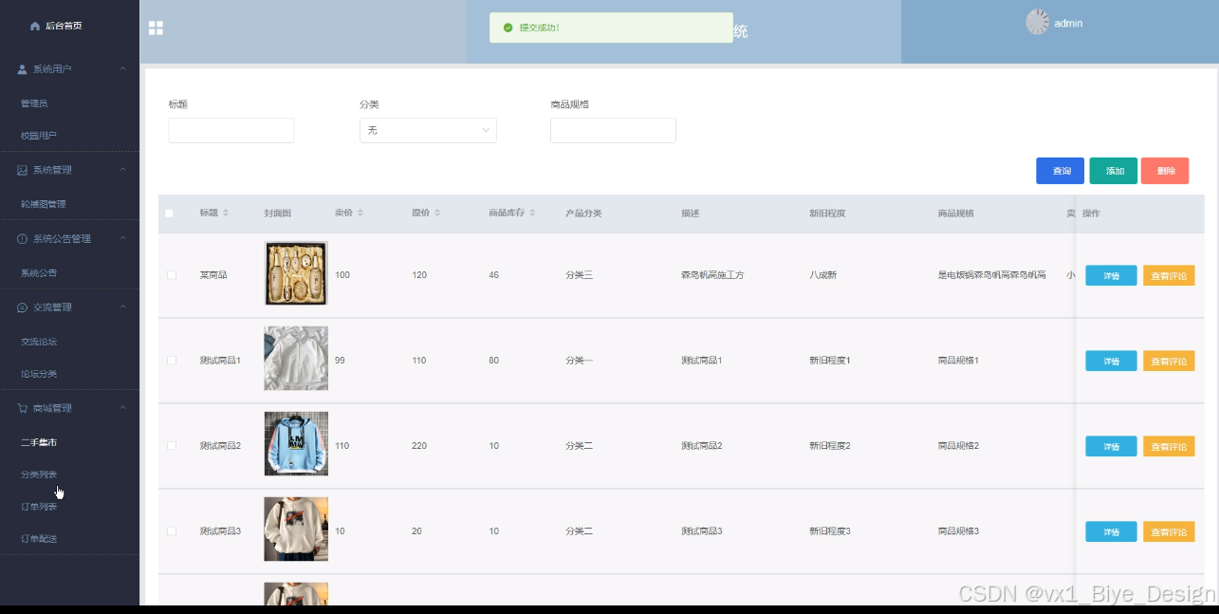The width and height of the screenshot is (1219, 614).
Task: Open 详情 for 测试商品2
Action: pos(1111,446)
